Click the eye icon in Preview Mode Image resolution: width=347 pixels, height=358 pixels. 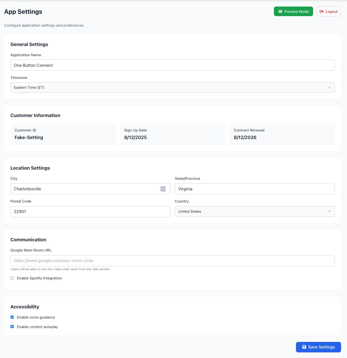click(280, 12)
